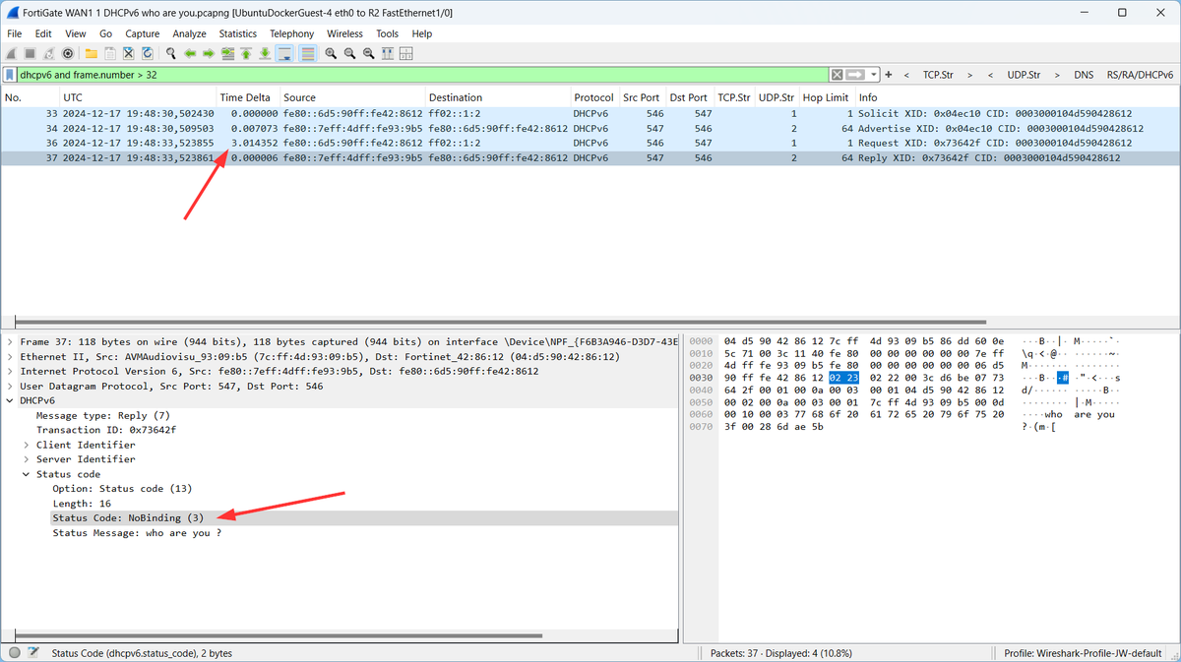The width and height of the screenshot is (1181, 662).
Task: Open the Statistics menu
Action: 237,33
